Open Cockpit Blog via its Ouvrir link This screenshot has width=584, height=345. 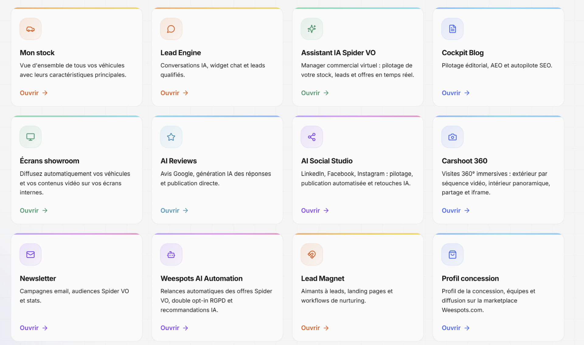coord(456,93)
